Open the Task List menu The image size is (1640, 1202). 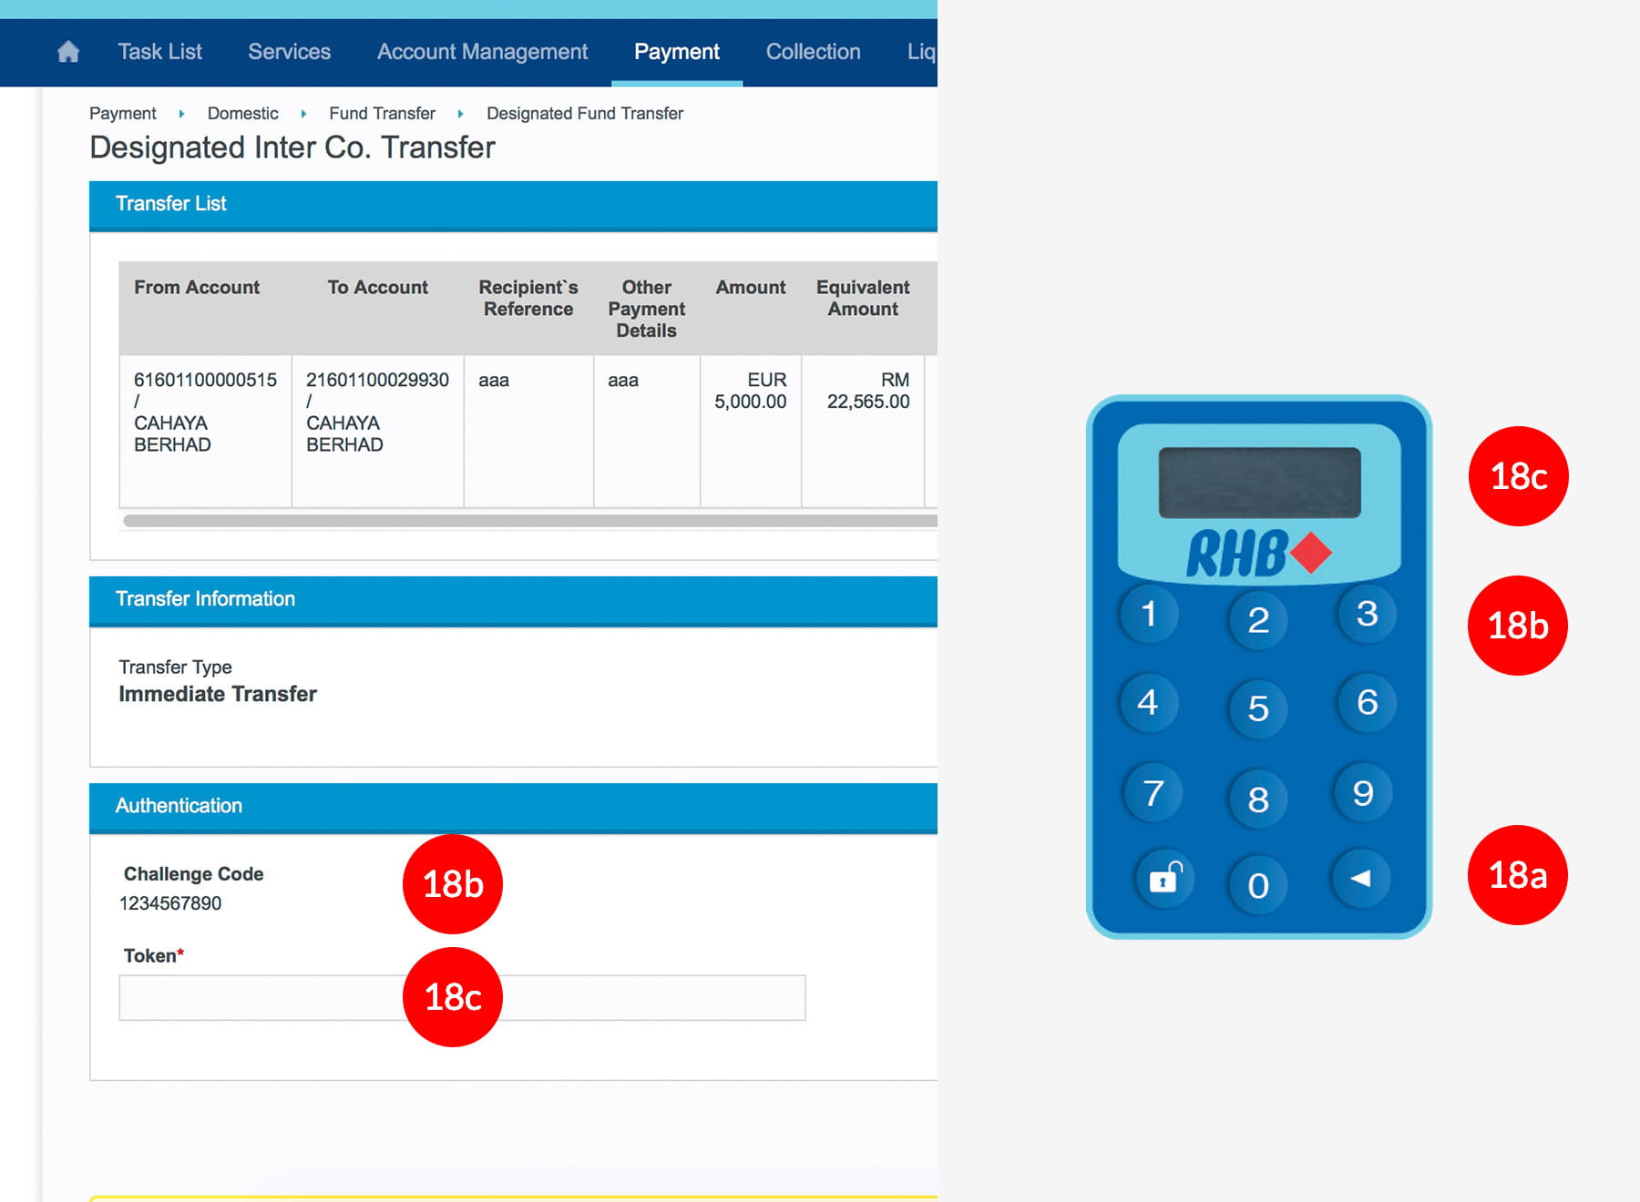click(x=159, y=52)
